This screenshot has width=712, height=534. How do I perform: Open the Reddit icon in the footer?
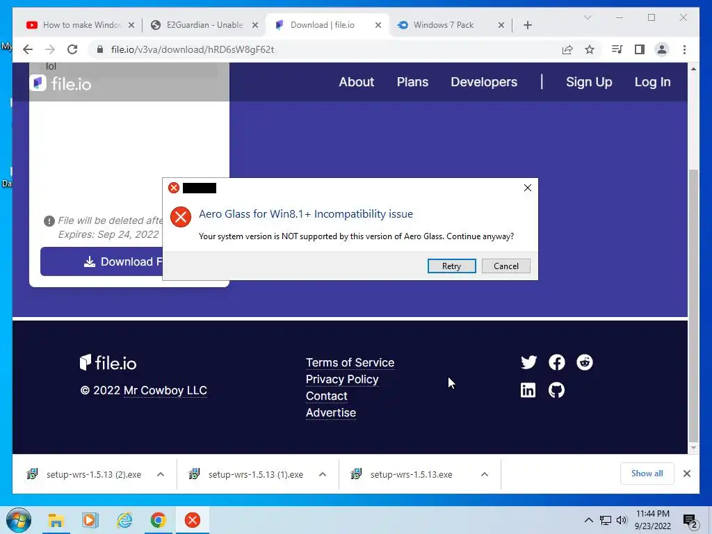click(584, 362)
